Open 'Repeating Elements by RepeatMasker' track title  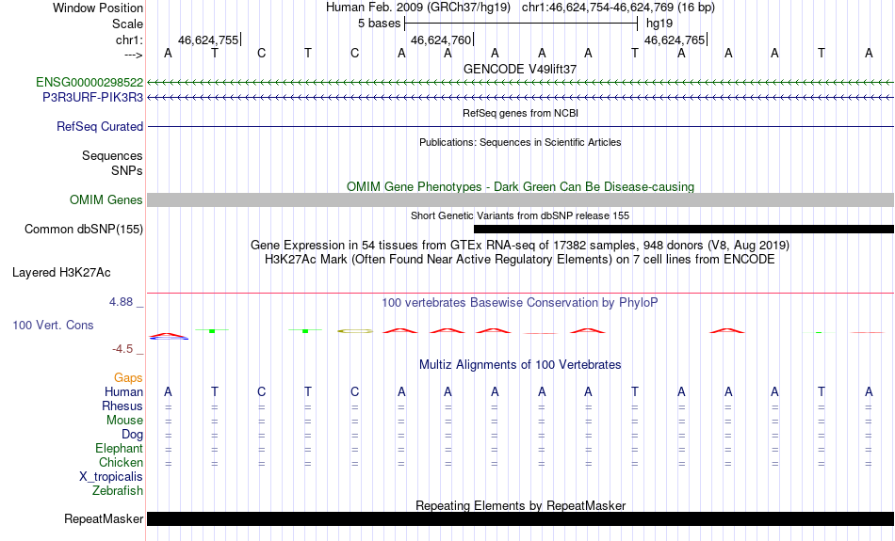[x=520, y=505]
